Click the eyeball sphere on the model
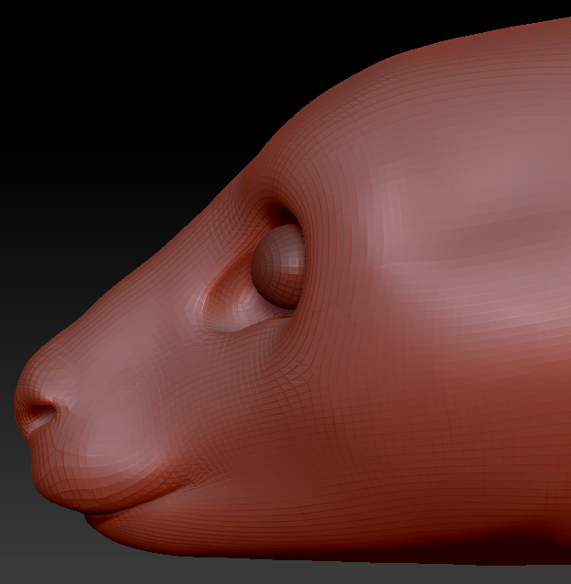571x584 pixels. point(277,266)
